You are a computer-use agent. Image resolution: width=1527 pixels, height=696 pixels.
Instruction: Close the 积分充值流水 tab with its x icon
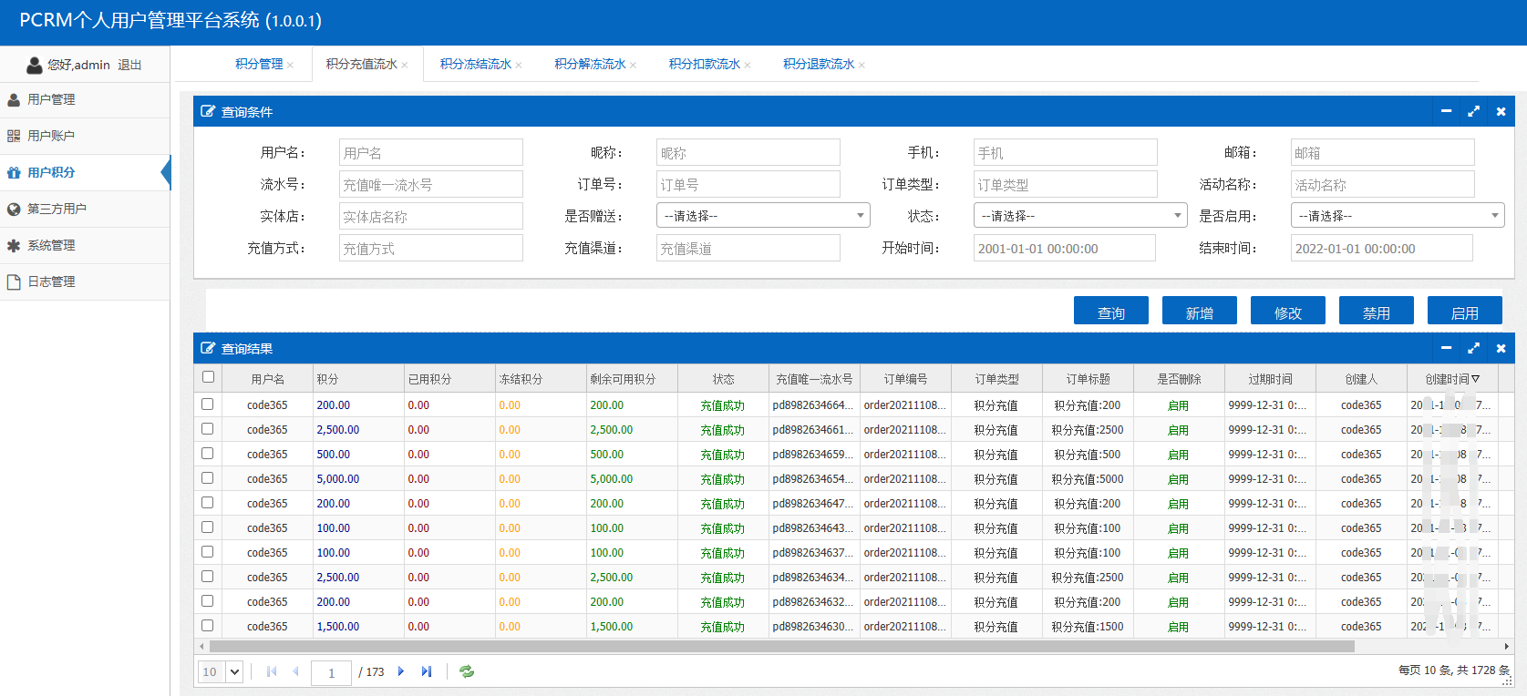pos(405,65)
